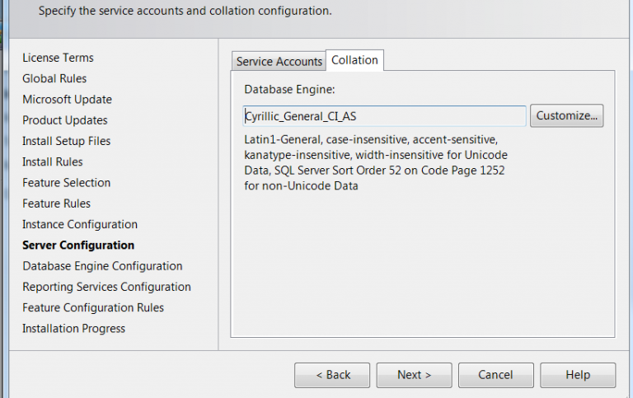Open Instance Configuration step
This screenshot has width=633, height=398.
click(x=79, y=224)
